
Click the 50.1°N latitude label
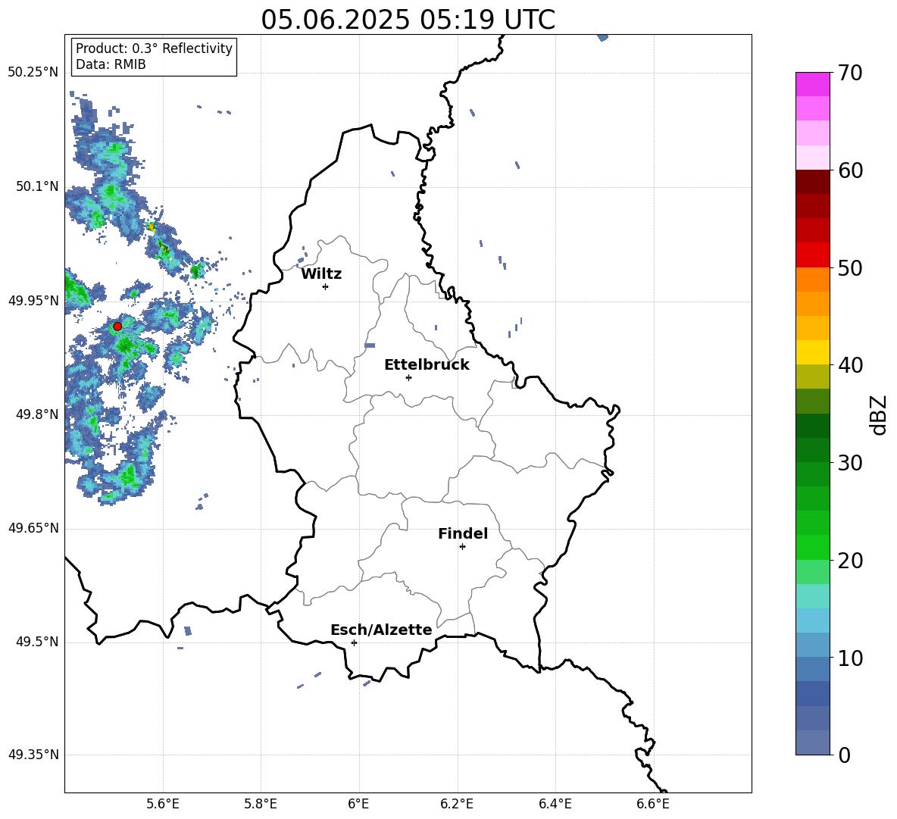coord(37,187)
